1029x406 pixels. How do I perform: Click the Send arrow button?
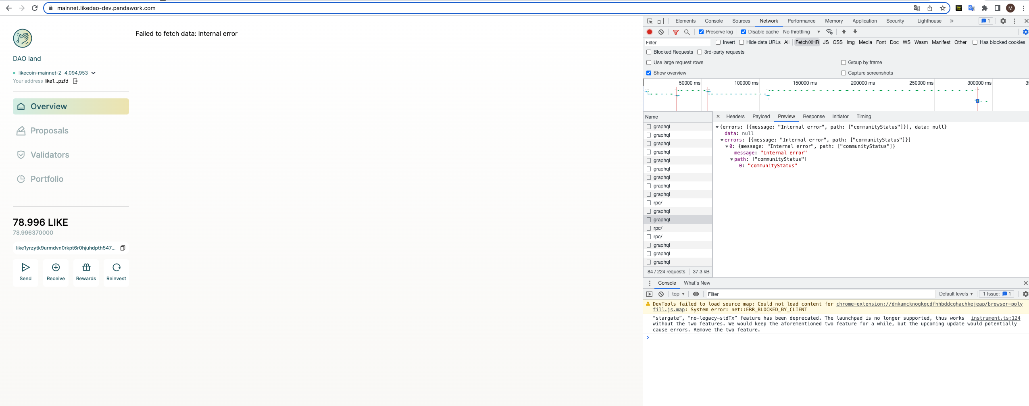tap(25, 273)
